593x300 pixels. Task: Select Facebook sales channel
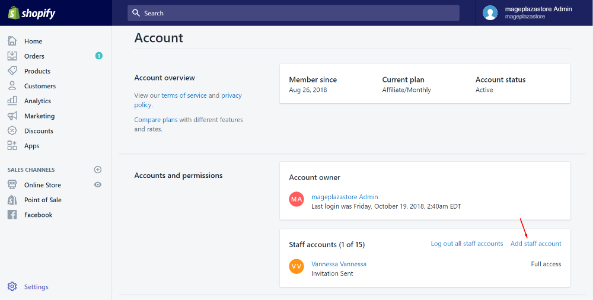38,215
